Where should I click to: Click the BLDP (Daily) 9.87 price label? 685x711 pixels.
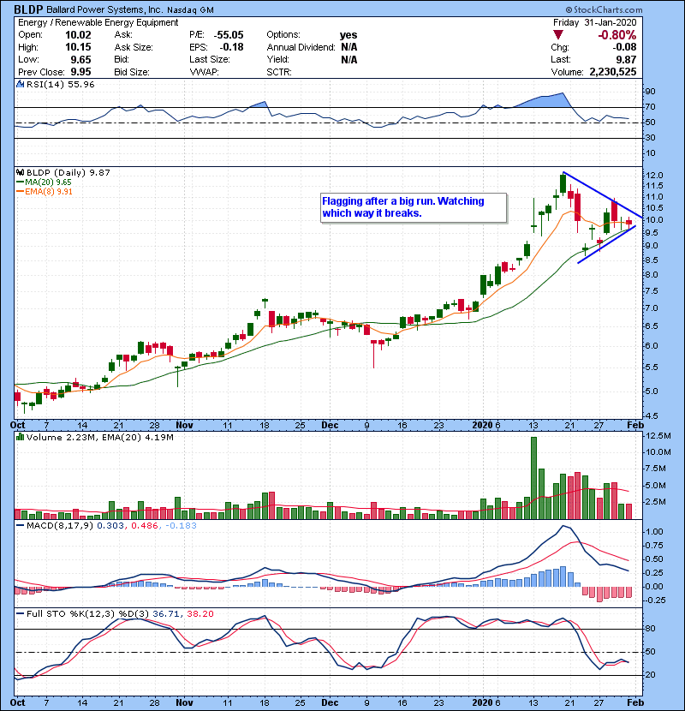click(x=68, y=173)
